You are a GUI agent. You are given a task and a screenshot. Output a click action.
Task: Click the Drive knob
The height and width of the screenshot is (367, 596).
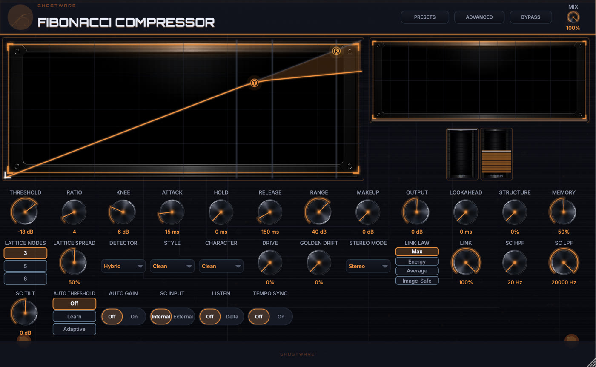270,262
